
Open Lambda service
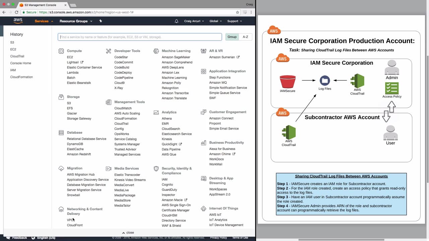click(x=73, y=73)
